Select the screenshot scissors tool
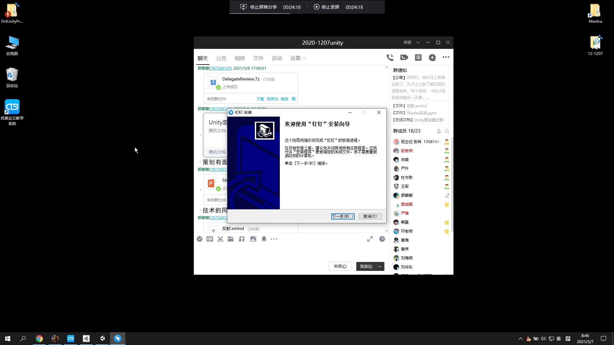The height and width of the screenshot is (345, 614). [220, 239]
